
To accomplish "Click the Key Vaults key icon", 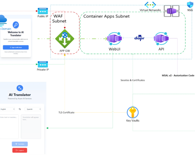I will 133,112.
